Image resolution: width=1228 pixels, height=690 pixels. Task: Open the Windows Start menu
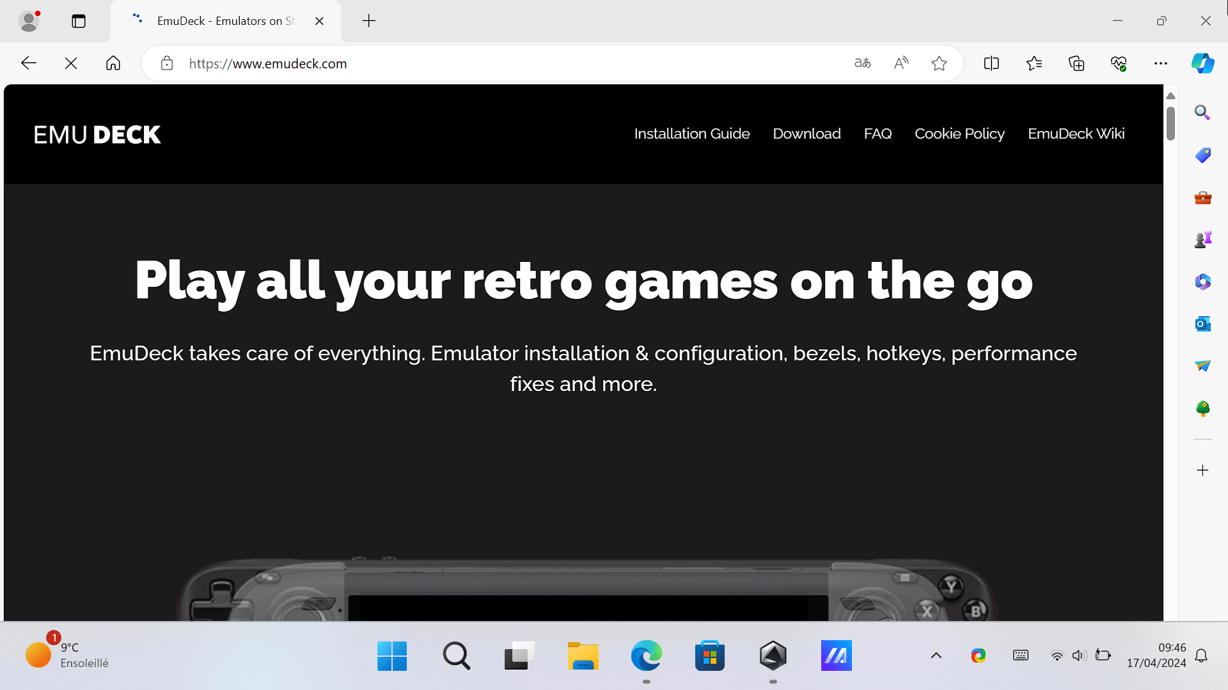tap(392, 655)
